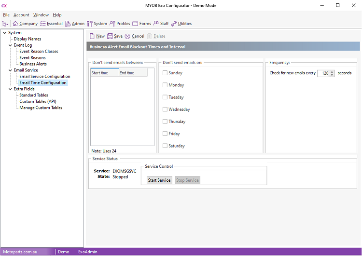Collapse the Extra Fields tree node

coord(10,89)
